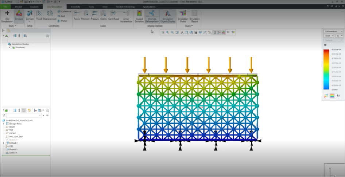Click the Simulation Report icon
Image resolution: width=345 pixels, height=177 pixels.
coord(194,15)
